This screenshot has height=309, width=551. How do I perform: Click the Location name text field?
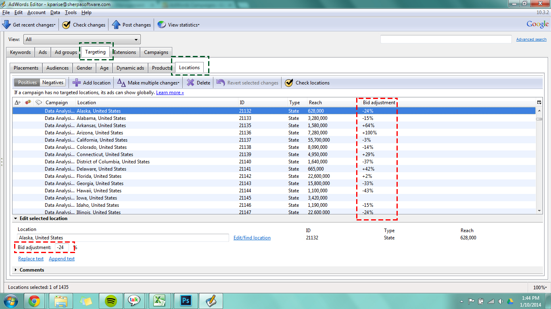[123, 238]
